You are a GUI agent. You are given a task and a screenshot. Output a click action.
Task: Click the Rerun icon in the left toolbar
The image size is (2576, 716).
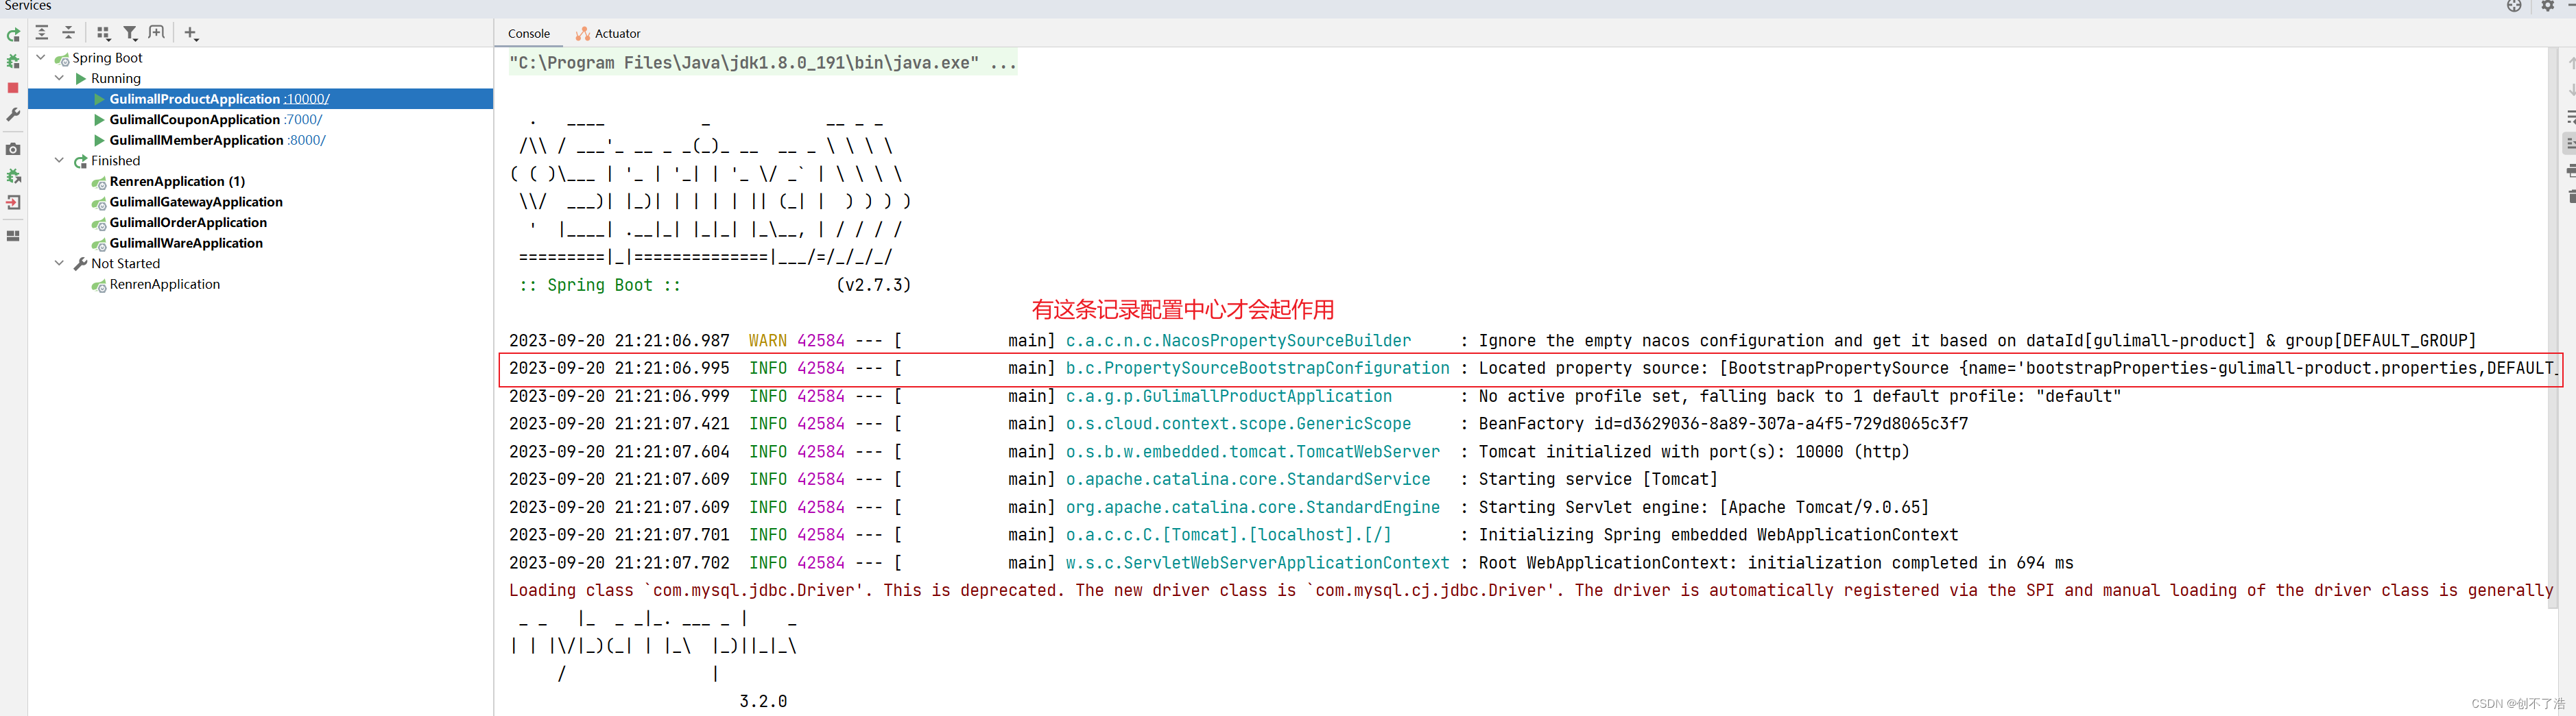[13, 35]
